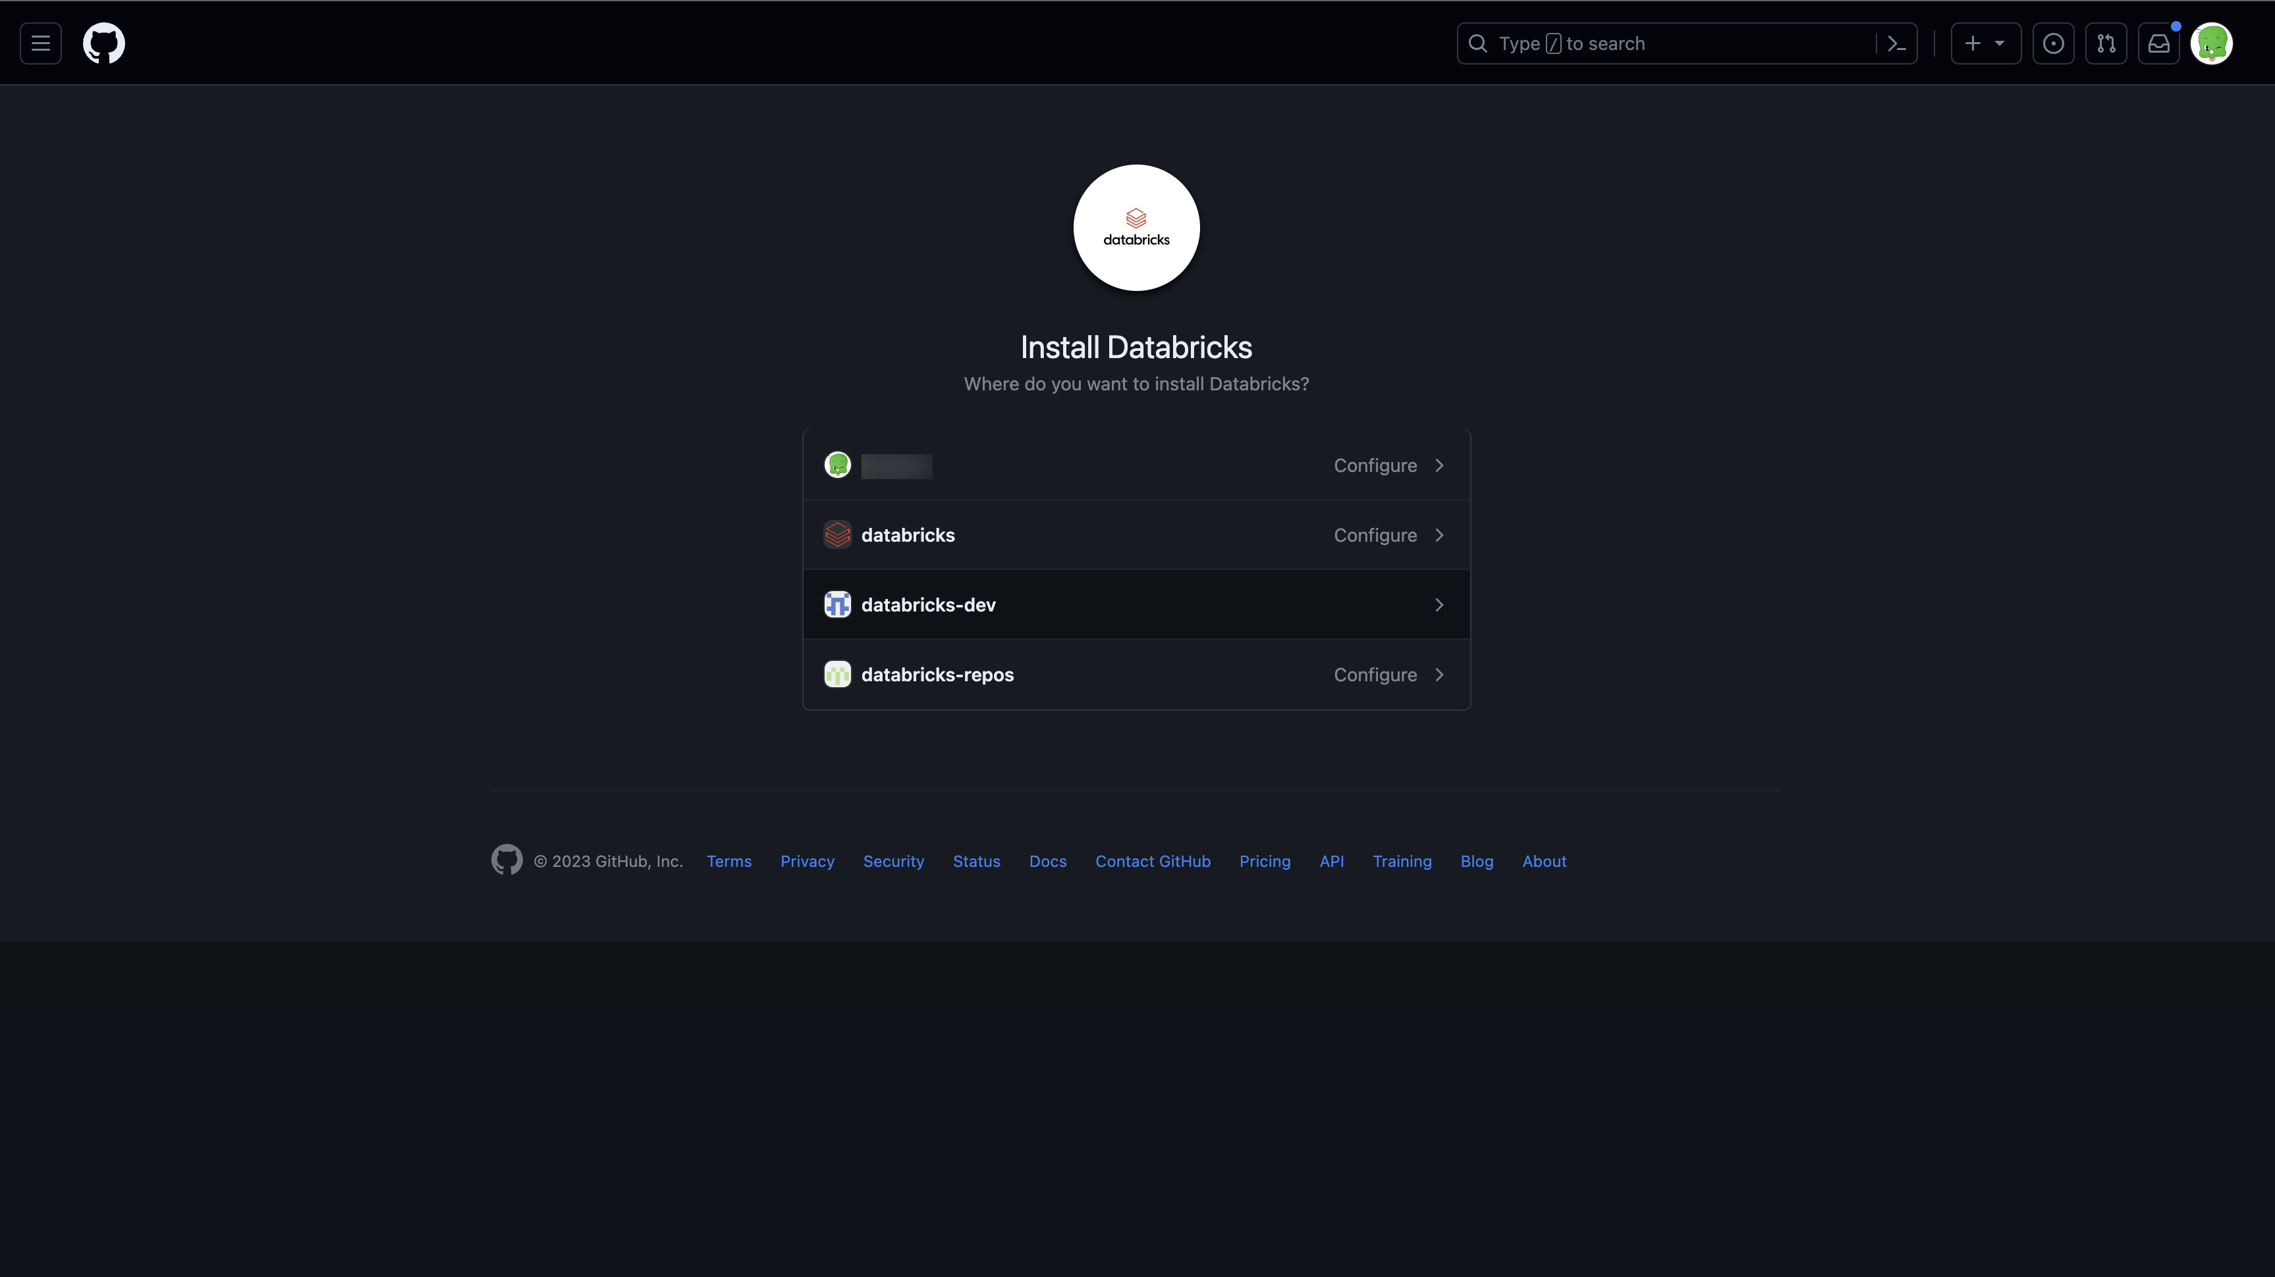Expand the Configure chevron for databricks
The image size is (2275, 1277).
1437,534
